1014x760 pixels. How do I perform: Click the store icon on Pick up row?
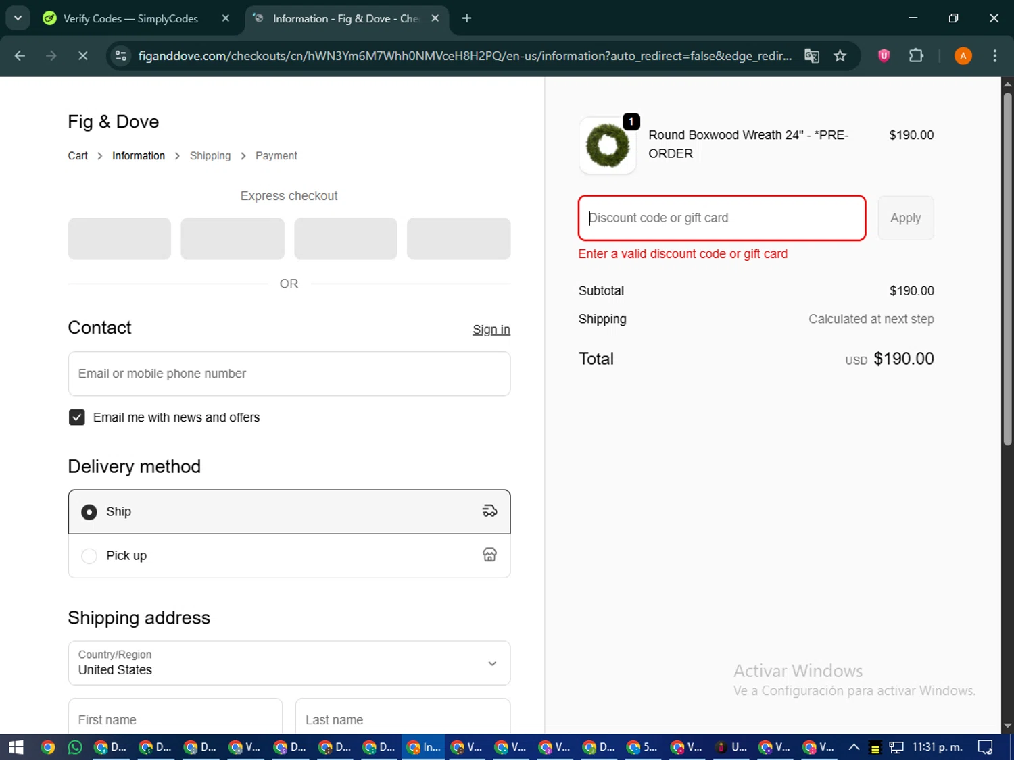[x=489, y=555]
